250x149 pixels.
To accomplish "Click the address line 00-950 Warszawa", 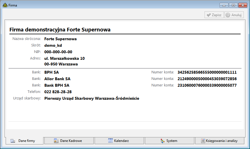I will [x=61, y=64].
